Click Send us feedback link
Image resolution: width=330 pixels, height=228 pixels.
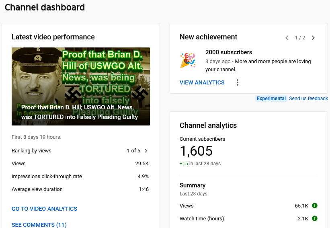coord(308,99)
